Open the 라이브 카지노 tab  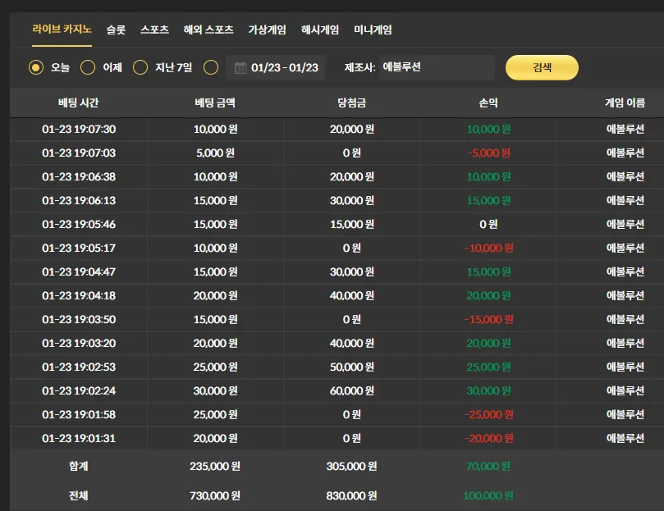[x=62, y=30]
